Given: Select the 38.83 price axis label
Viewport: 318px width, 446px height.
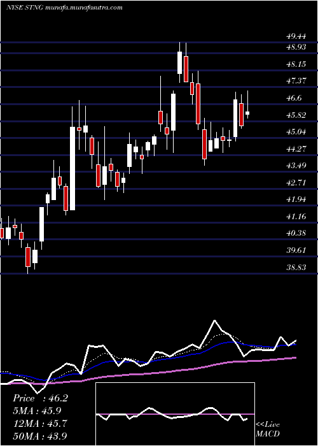Looking at the screenshot, I should click(296, 267).
